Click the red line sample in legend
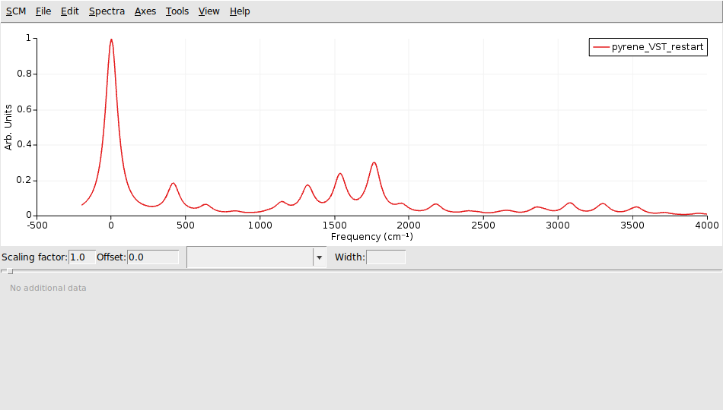Screen dimensions: 723x410 [x=600, y=47]
